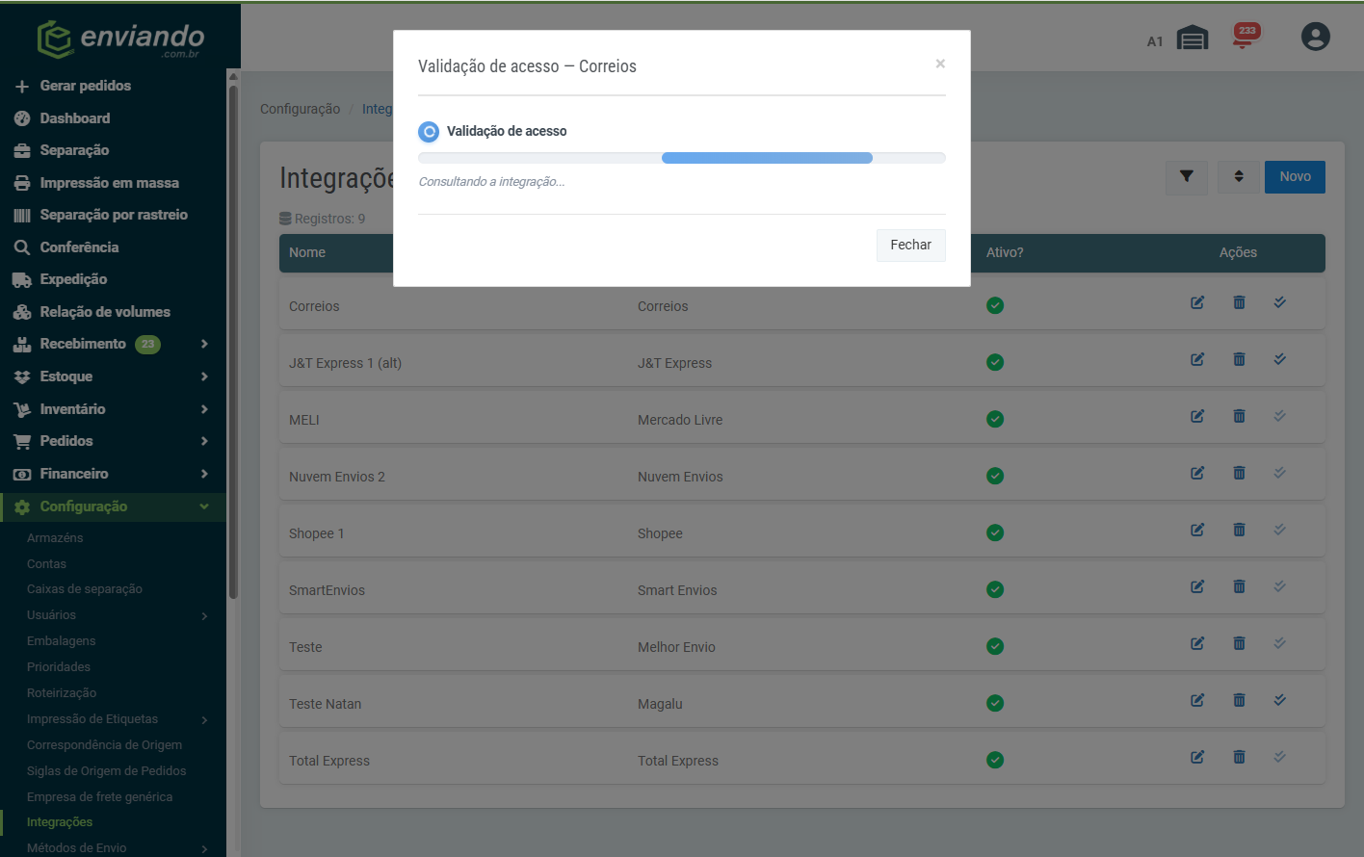Click validation check icon for Shopee 1
Image resolution: width=1364 pixels, height=857 pixels.
tap(1279, 530)
